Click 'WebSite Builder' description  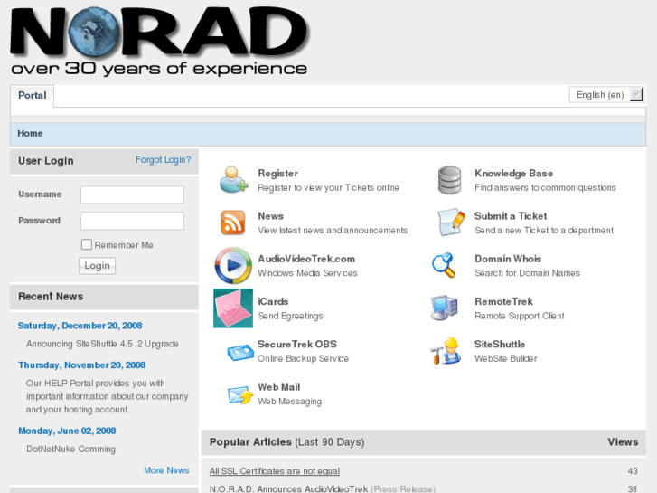pos(505,359)
